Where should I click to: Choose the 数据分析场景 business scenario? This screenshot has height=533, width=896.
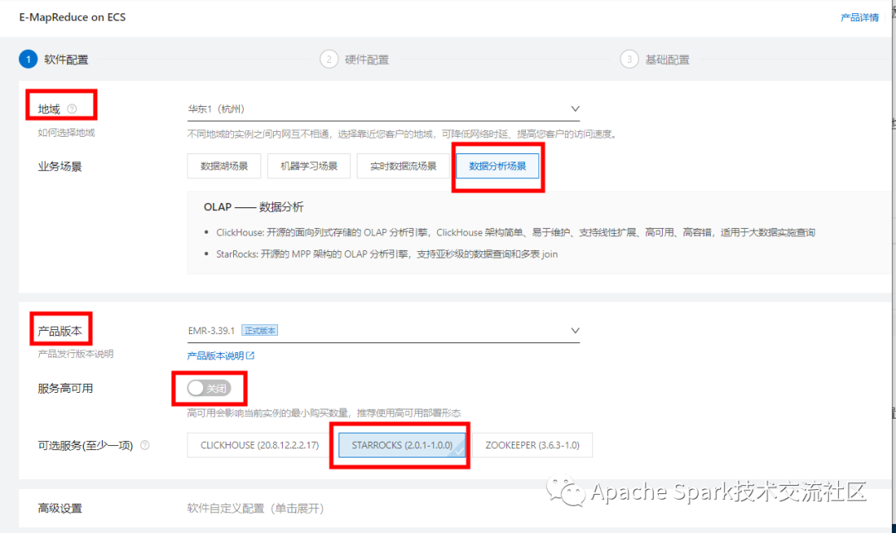point(497,166)
